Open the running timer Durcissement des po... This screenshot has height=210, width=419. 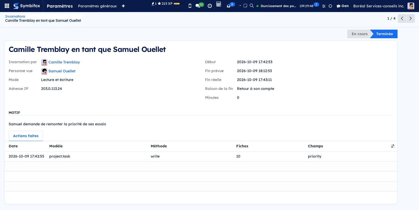278,6
